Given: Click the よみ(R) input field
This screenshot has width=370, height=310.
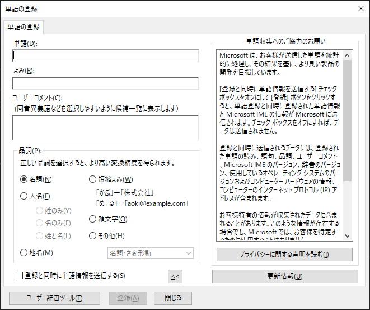Looking at the screenshot, I should pyautogui.click(x=105, y=83).
